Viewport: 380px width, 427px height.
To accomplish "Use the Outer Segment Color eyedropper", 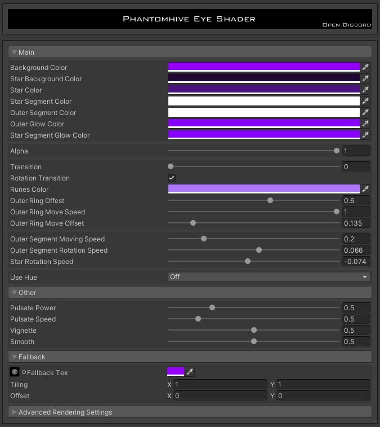I will (x=365, y=112).
